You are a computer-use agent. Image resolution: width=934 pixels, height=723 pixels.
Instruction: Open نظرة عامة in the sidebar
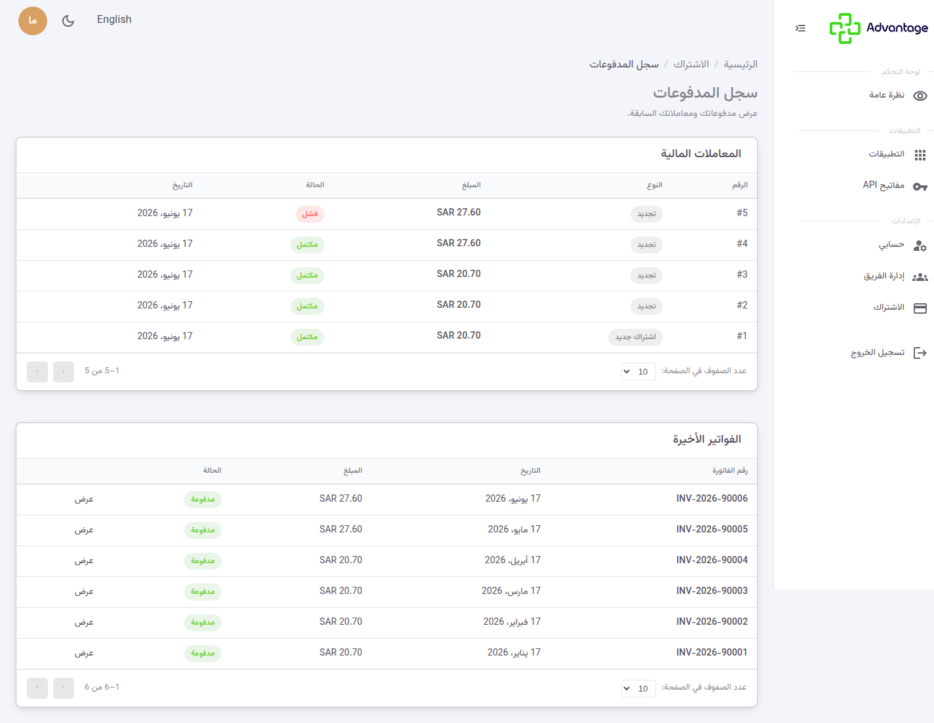(887, 95)
